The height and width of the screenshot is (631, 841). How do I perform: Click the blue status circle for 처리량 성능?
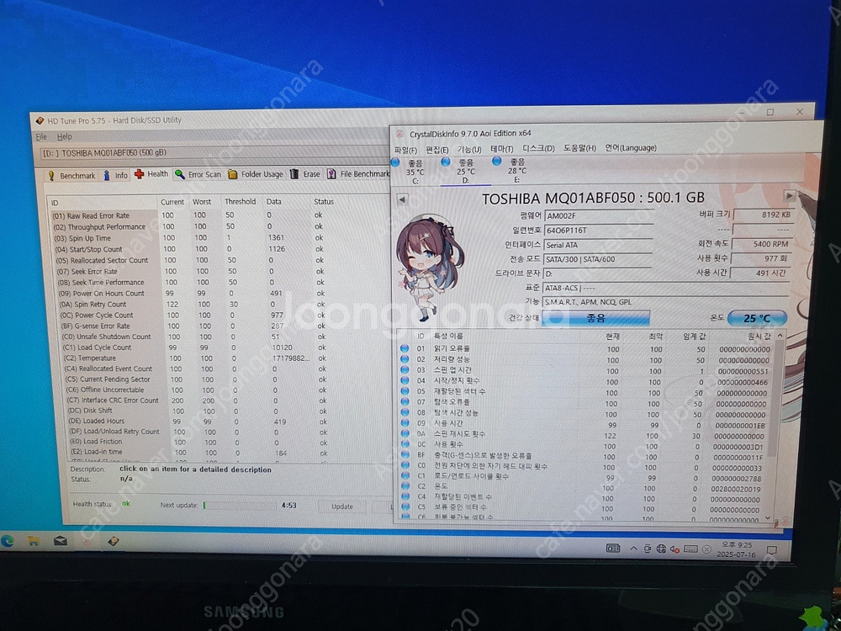point(405,359)
